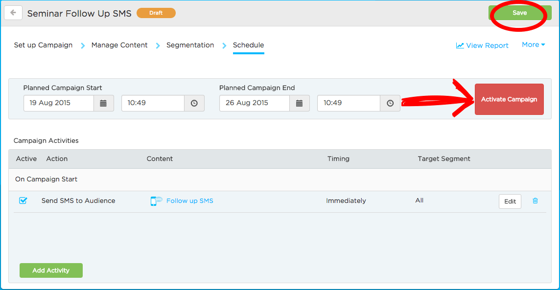Click the Planned Campaign End label
Viewport: 560px width, 290px height.
coord(257,88)
